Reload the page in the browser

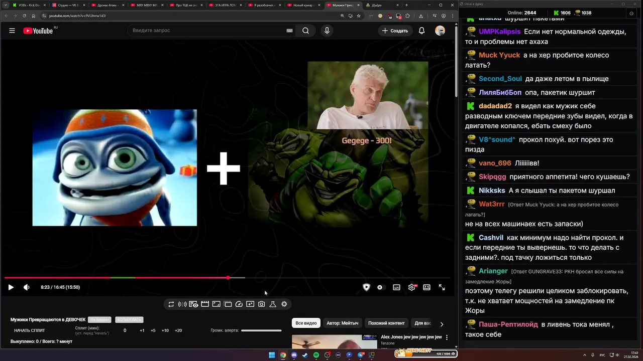click(x=24, y=16)
